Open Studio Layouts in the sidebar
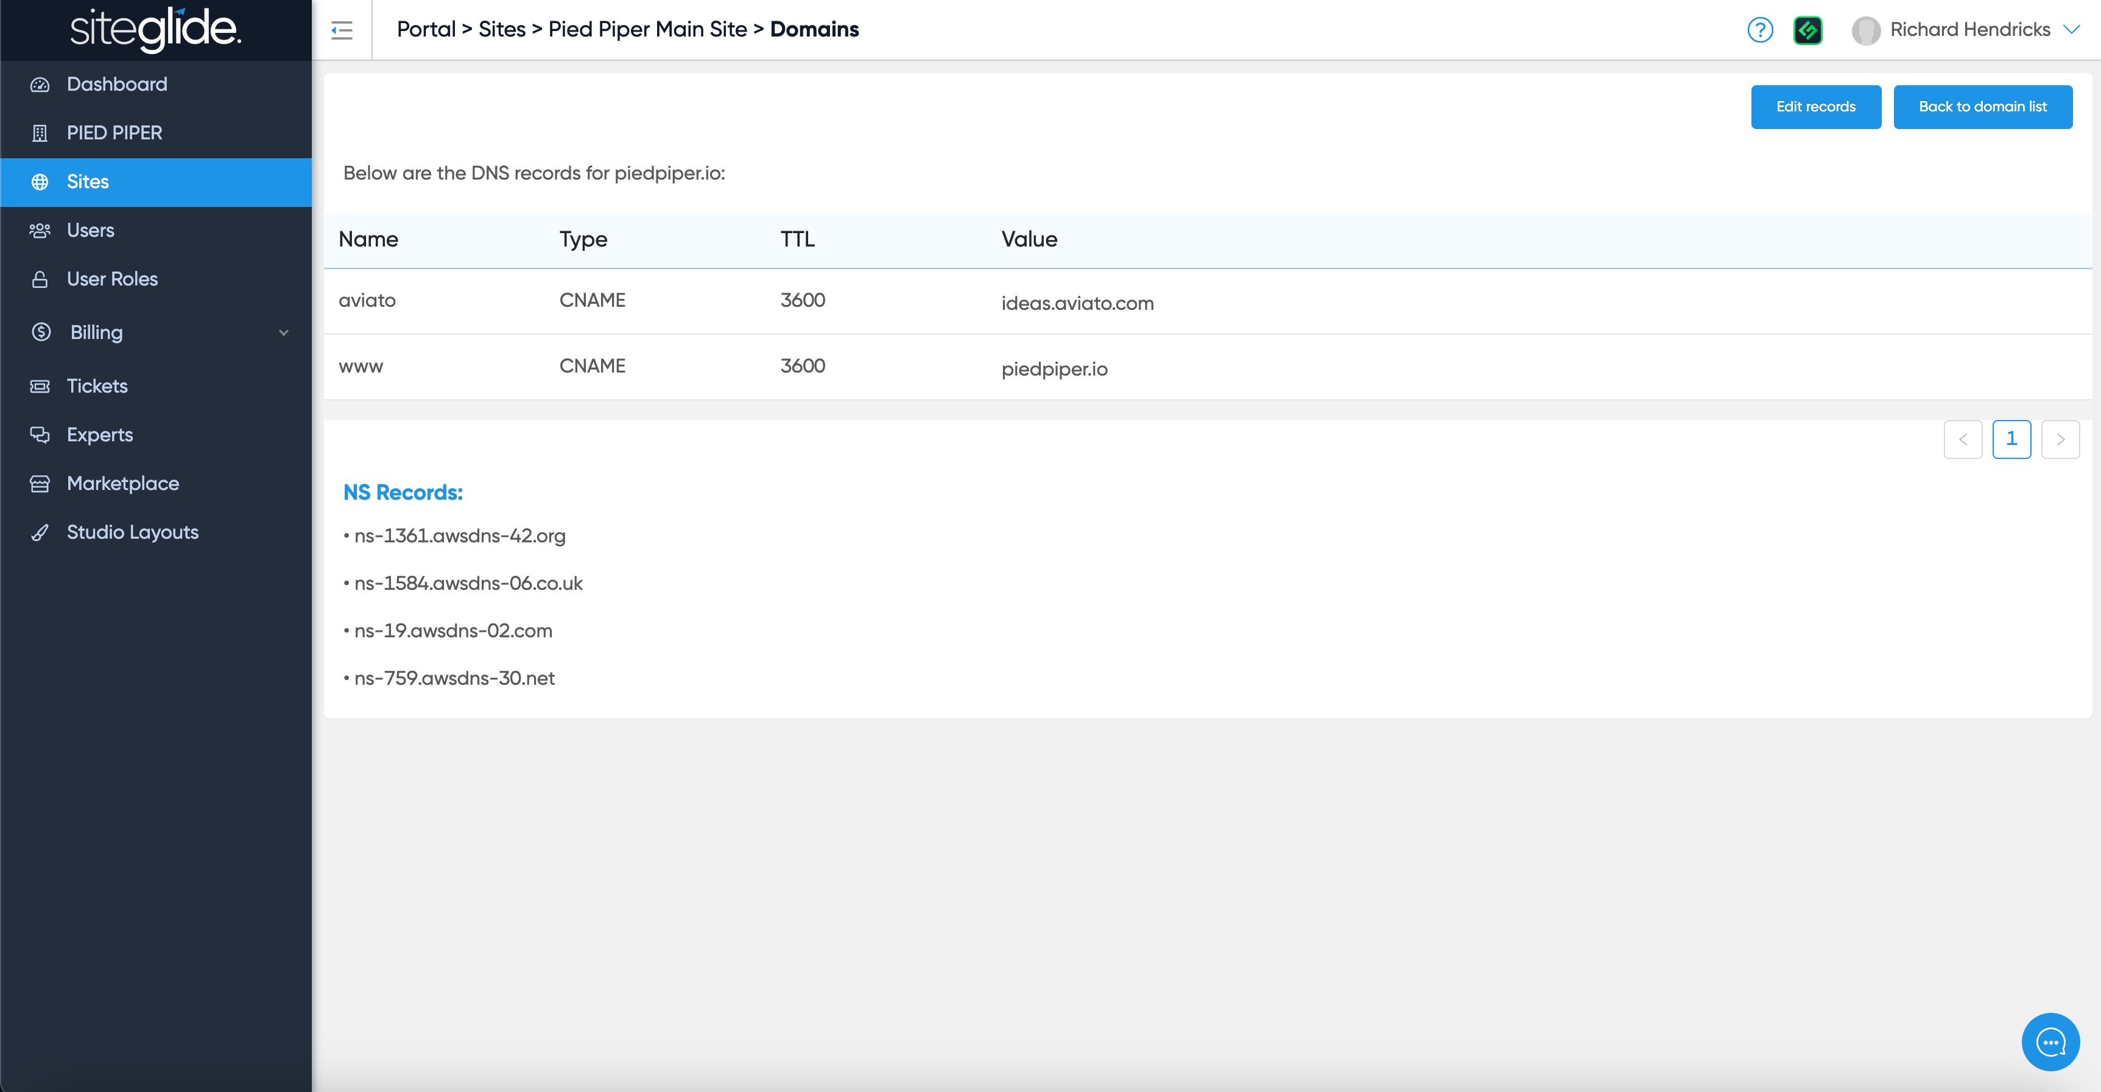This screenshot has height=1092, width=2101. (x=156, y=533)
